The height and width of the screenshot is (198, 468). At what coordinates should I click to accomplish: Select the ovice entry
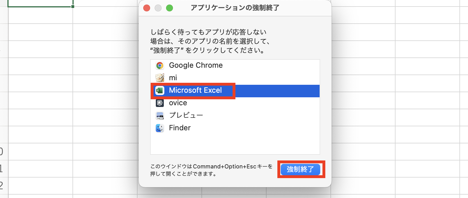(178, 103)
